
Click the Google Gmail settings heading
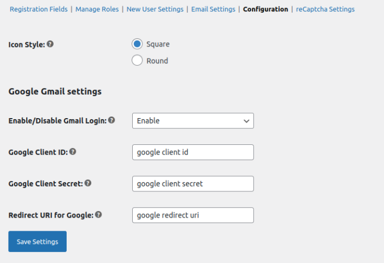click(x=55, y=91)
